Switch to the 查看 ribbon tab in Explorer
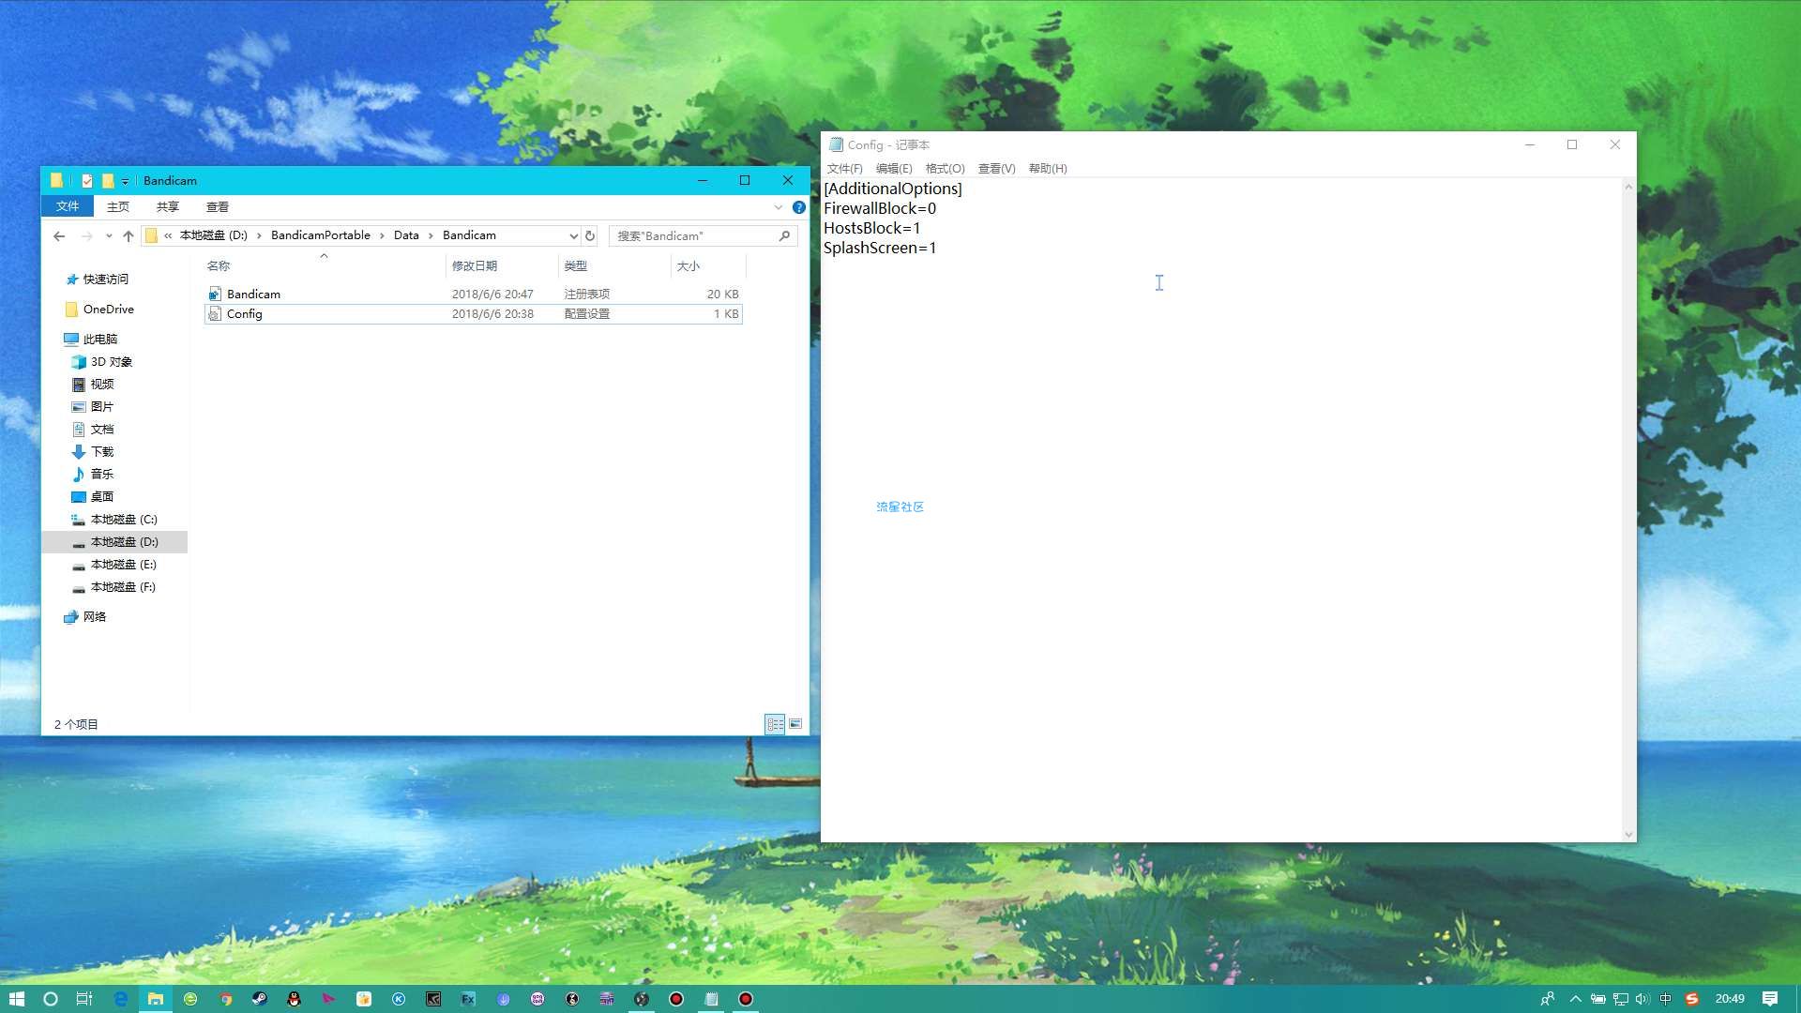1801x1013 pixels. coord(218,206)
